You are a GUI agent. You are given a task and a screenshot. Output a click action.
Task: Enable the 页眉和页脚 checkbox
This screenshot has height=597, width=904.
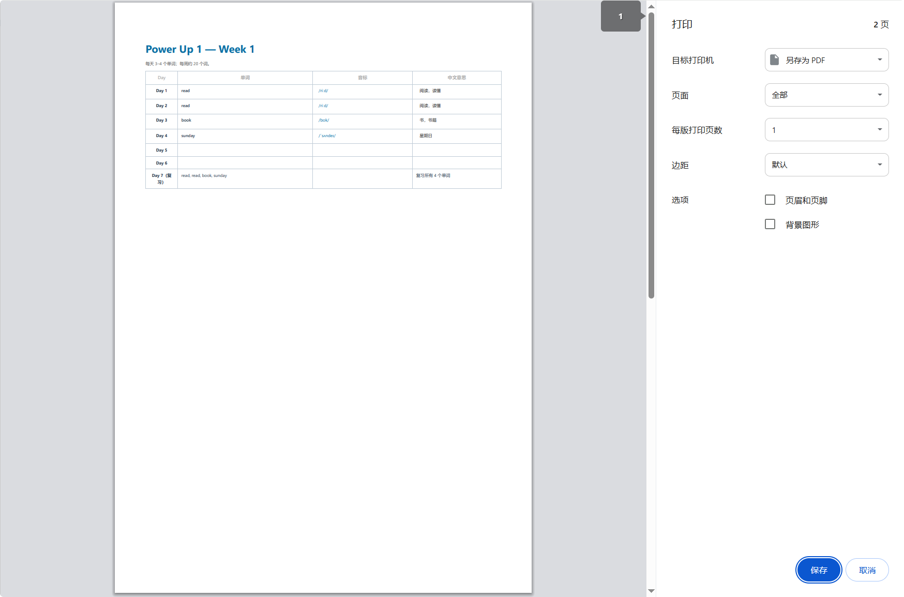(770, 200)
